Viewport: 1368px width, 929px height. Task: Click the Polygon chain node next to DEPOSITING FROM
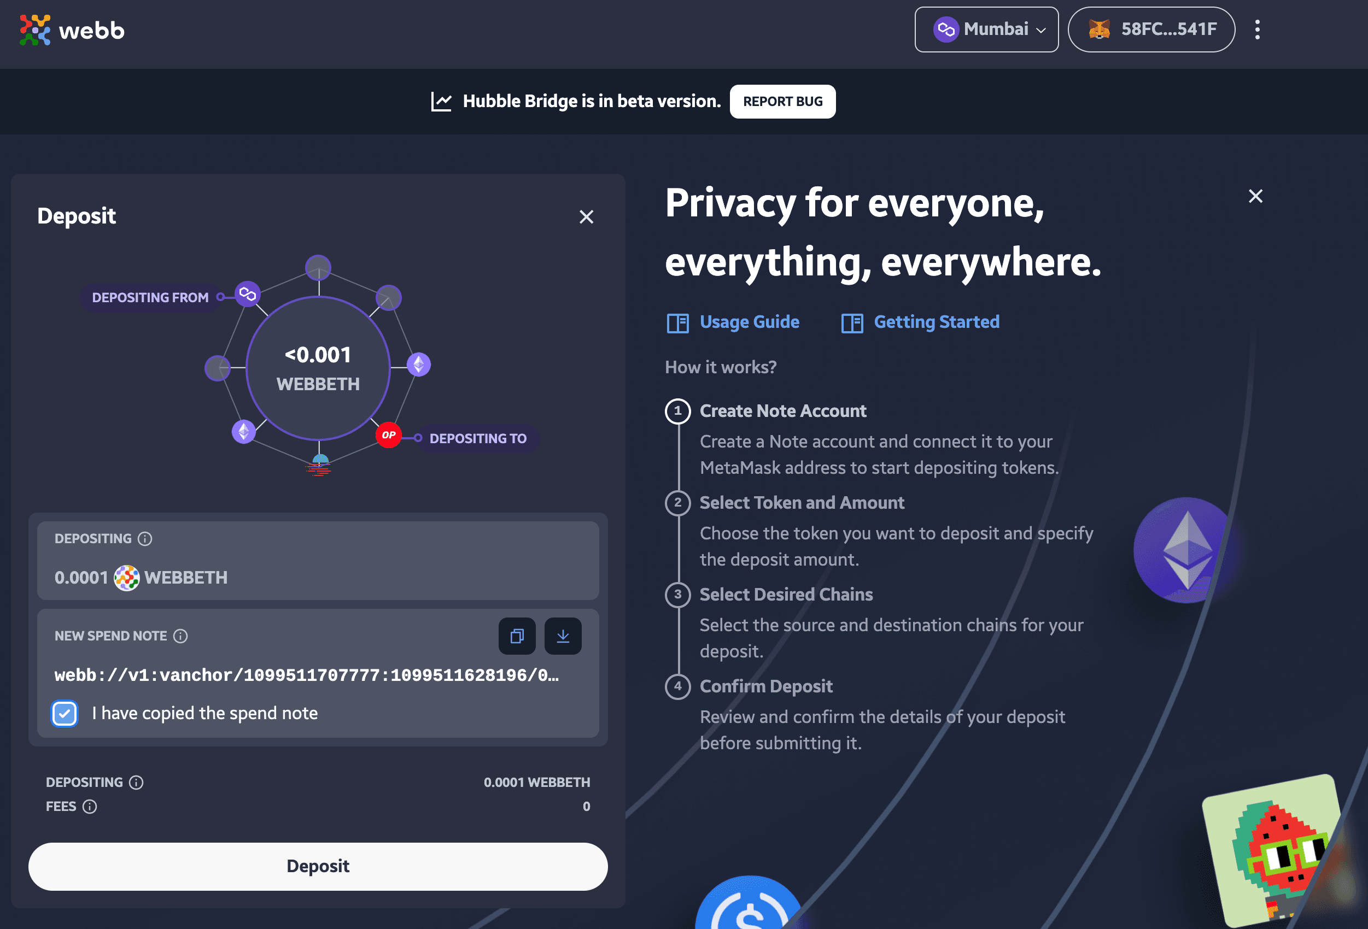tap(247, 293)
